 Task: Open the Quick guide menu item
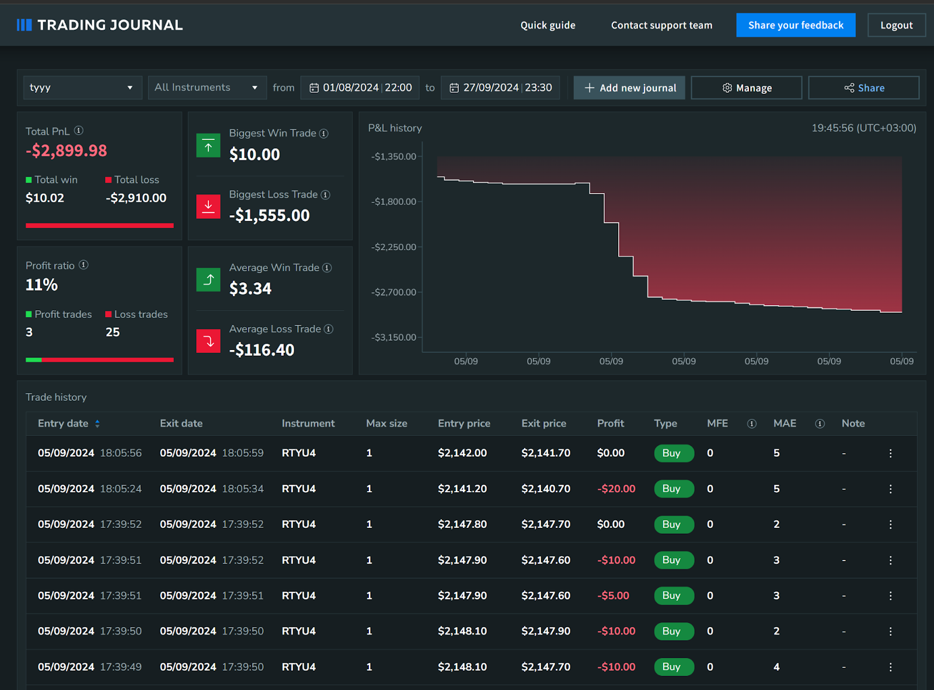[x=548, y=25]
